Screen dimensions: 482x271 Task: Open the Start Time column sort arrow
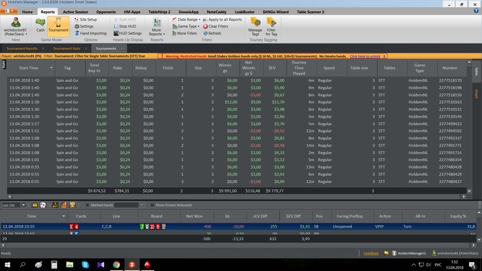tap(52, 68)
